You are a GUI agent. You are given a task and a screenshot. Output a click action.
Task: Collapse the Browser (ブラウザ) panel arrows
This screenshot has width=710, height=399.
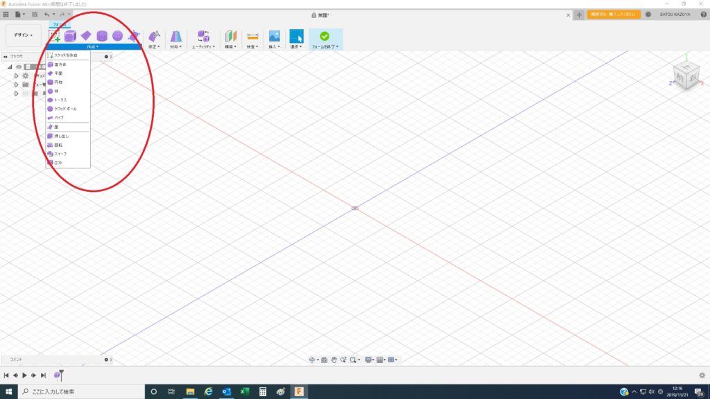(x=5, y=57)
